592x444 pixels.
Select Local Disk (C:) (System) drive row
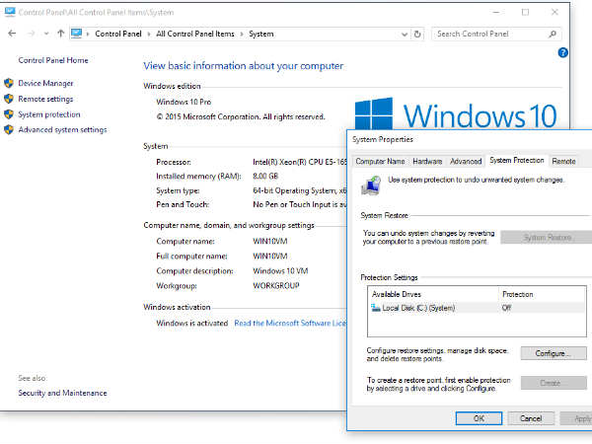click(x=477, y=308)
